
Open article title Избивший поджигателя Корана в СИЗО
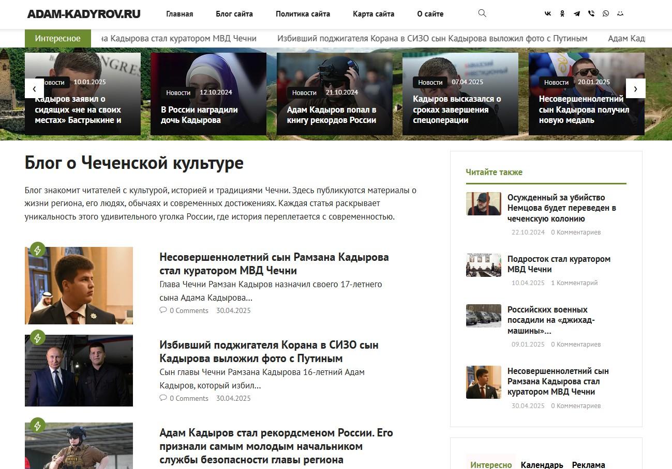click(x=269, y=351)
